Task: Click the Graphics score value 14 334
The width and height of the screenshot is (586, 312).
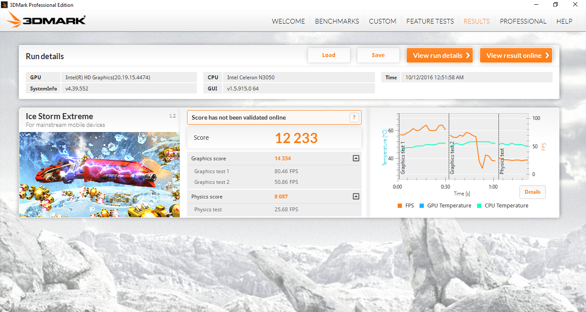Action: coord(283,159)
